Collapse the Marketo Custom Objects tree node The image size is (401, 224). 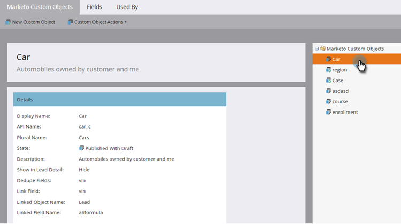click(317, 49)
